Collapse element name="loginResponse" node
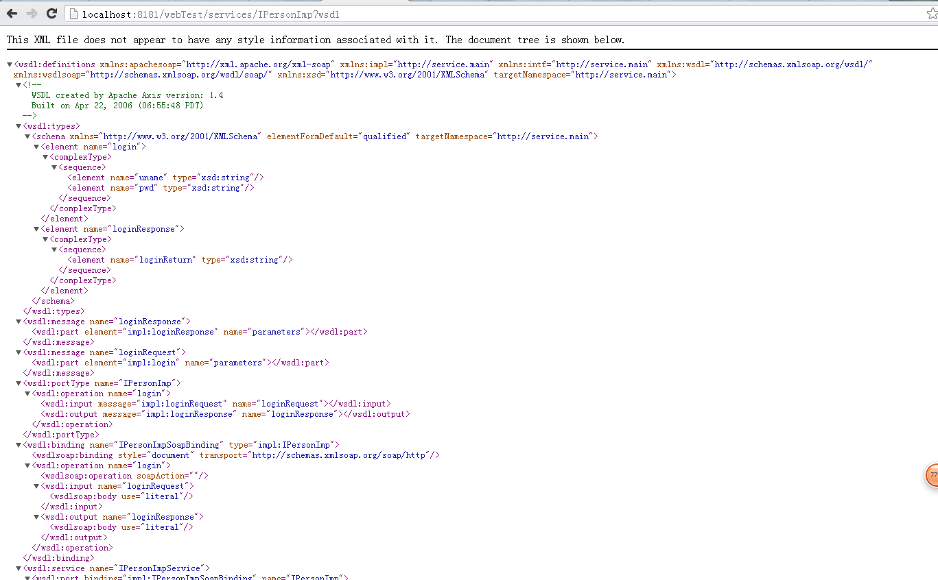The height and width of the screenshot is (580, 938). click(x=36, y=229)
